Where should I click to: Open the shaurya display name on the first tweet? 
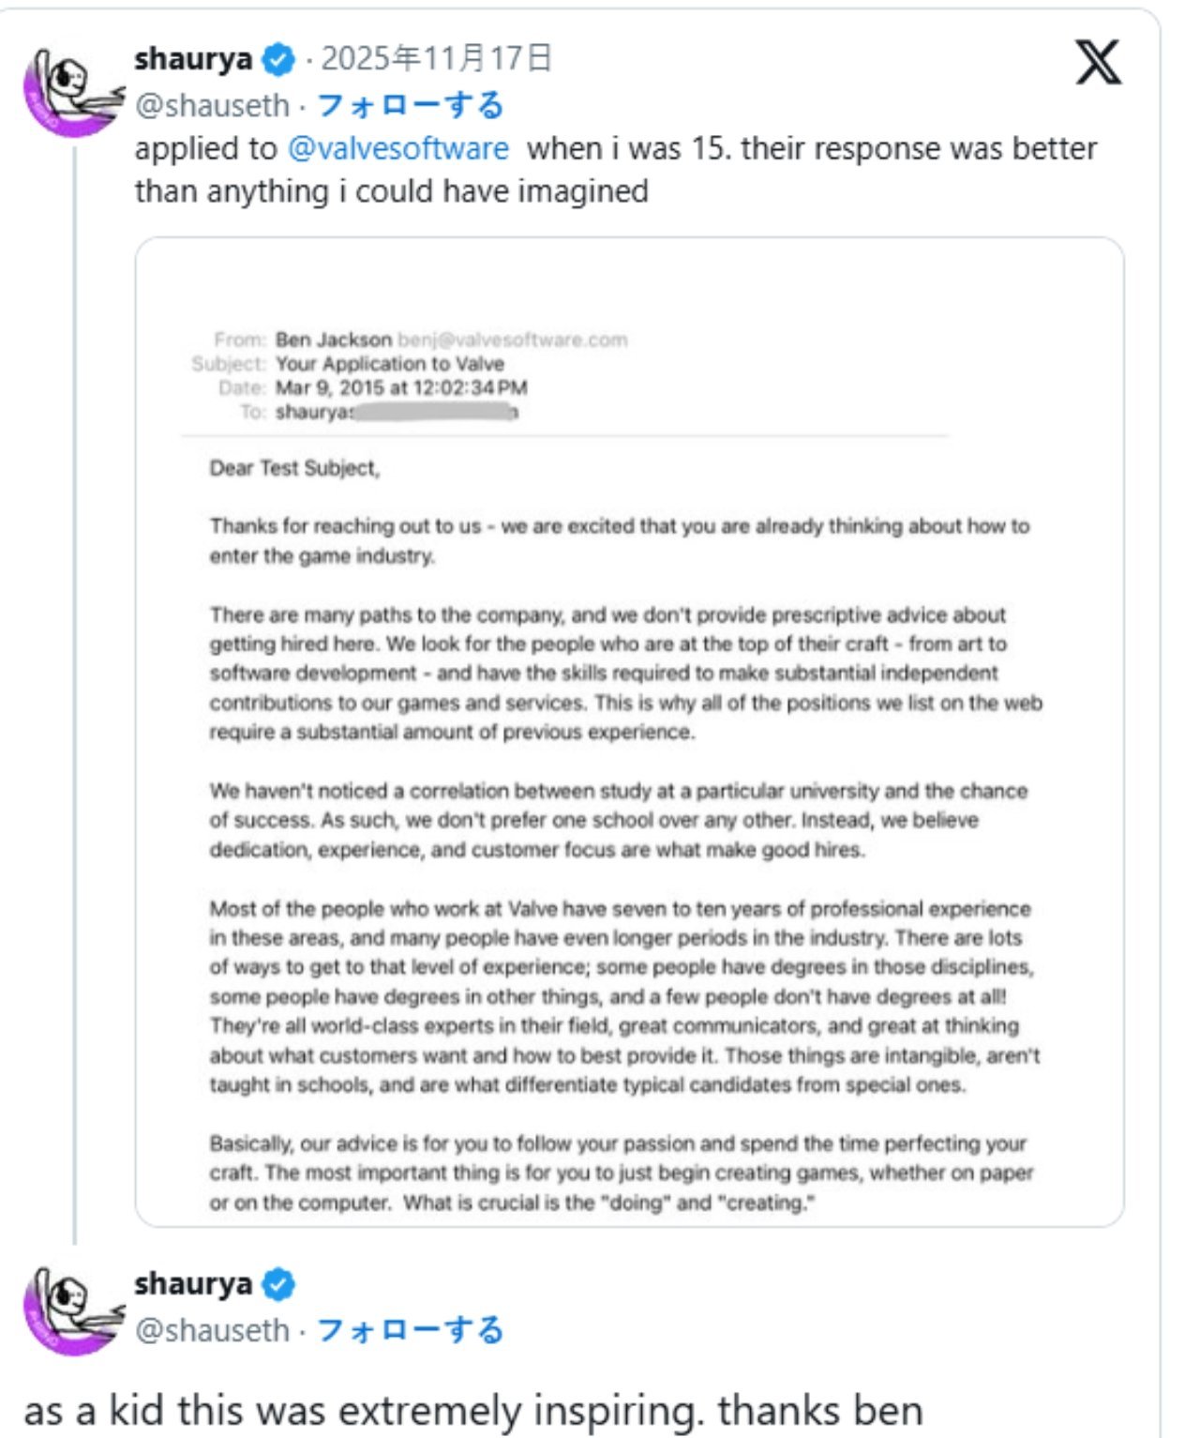[x=193, y=59]
